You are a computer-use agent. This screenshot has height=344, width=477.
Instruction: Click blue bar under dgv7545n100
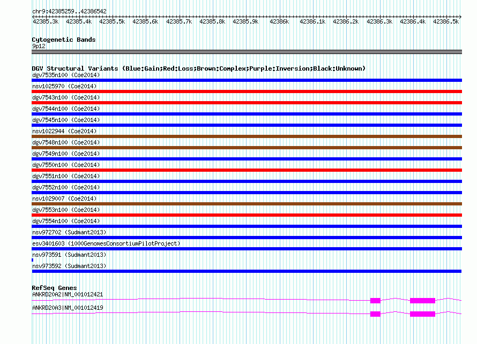247,125
